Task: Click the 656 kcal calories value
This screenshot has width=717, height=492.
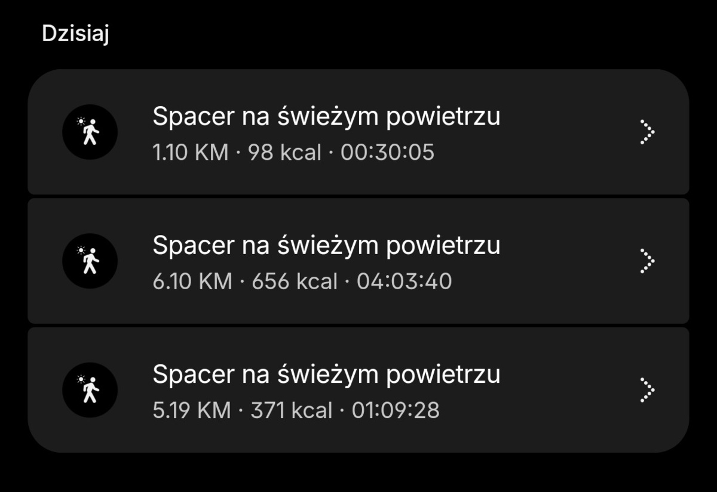Action: pyautogui.click(x=295, y=281)
